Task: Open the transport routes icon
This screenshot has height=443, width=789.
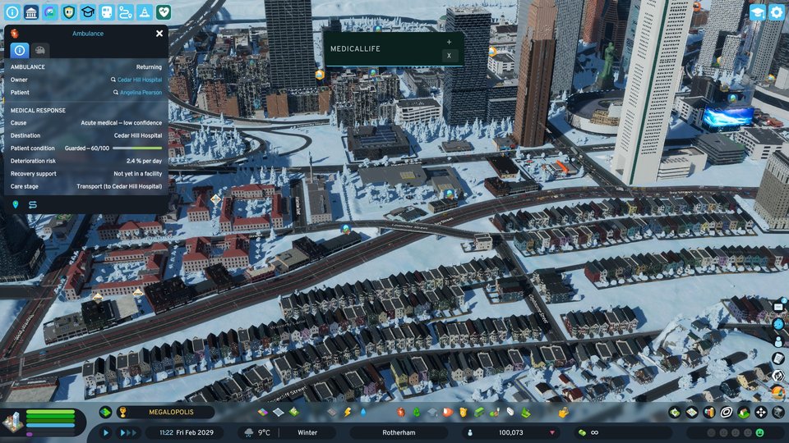Action: (x=126, y=11)
